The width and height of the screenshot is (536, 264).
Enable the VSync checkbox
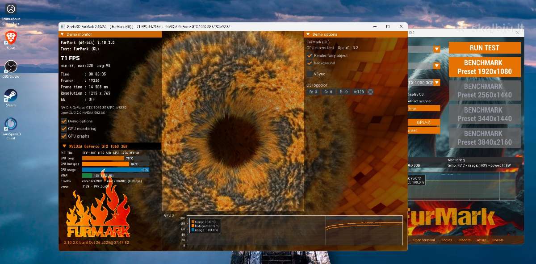pos(310,74)
